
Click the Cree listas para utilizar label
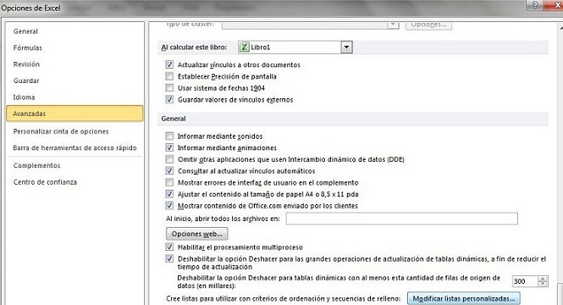click(283, 298)
